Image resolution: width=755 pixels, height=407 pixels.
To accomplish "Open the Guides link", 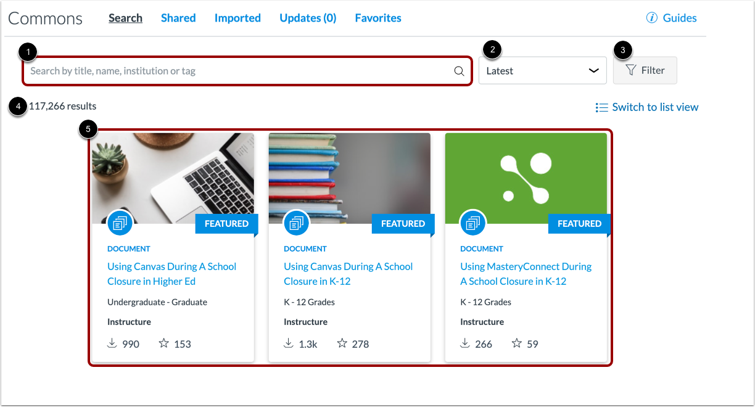I will pos(679,17).
